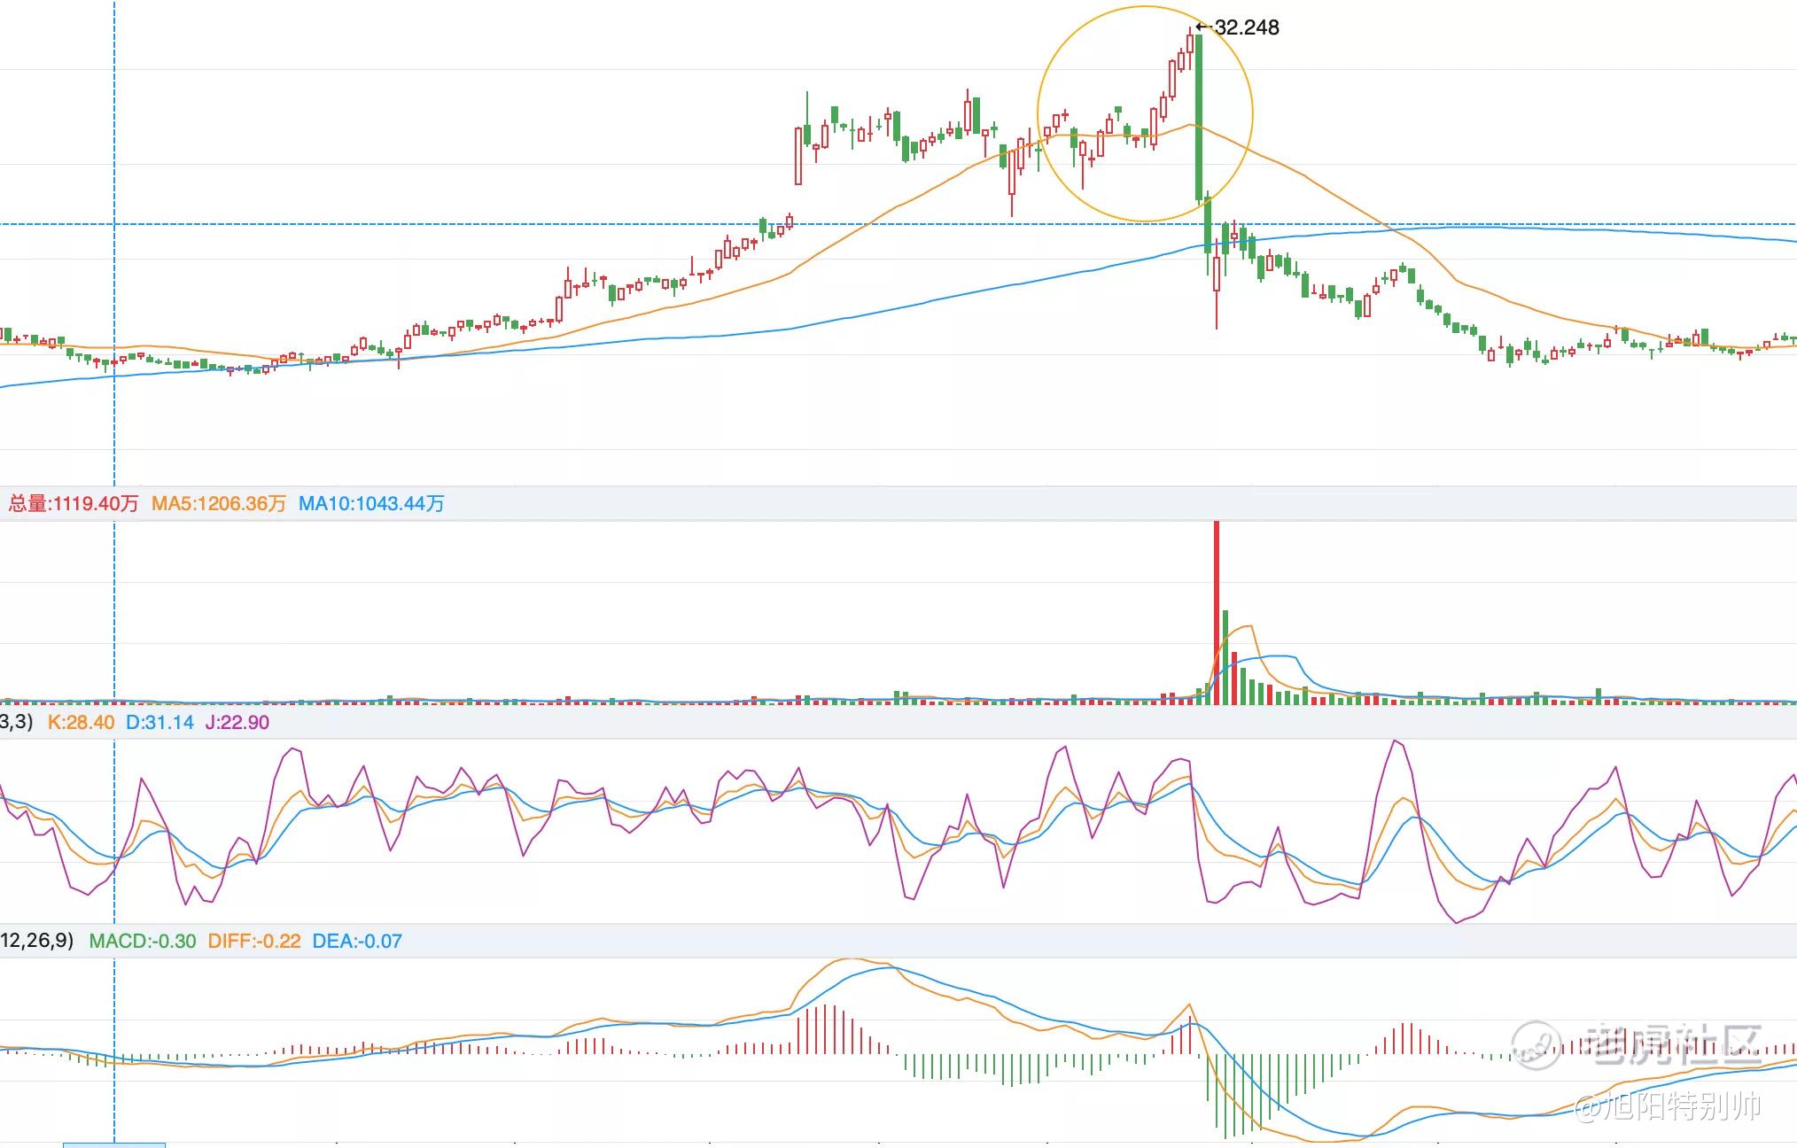Click the K:28.40 KDJ value
The height and width of the screenshot is (1148, 1797).
tap(81, 723)
